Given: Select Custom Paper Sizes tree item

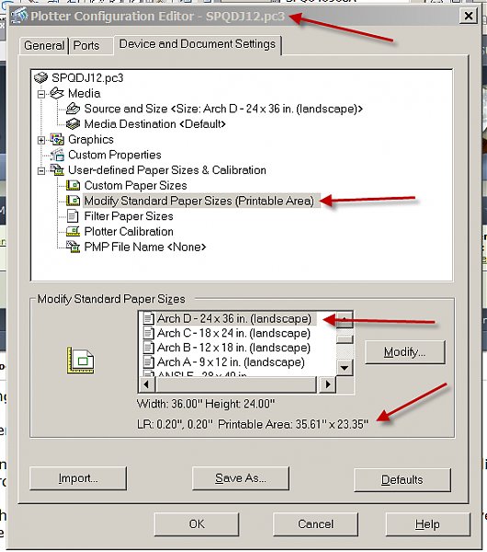Looking at the screenshot, I should (x=135, y=186).
